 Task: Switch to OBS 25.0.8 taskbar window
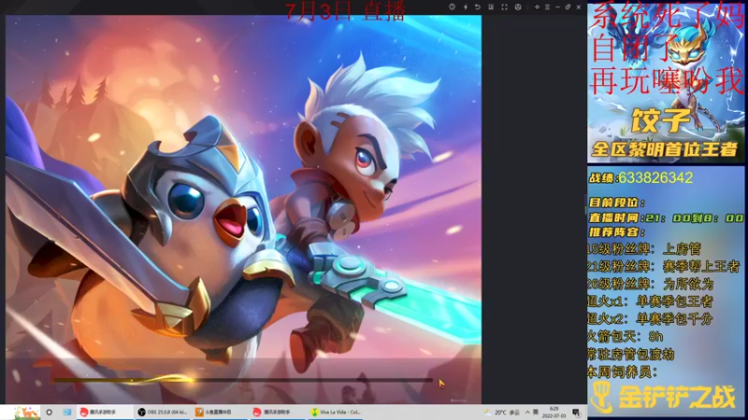pyautogui.click(x=162, y=412)
